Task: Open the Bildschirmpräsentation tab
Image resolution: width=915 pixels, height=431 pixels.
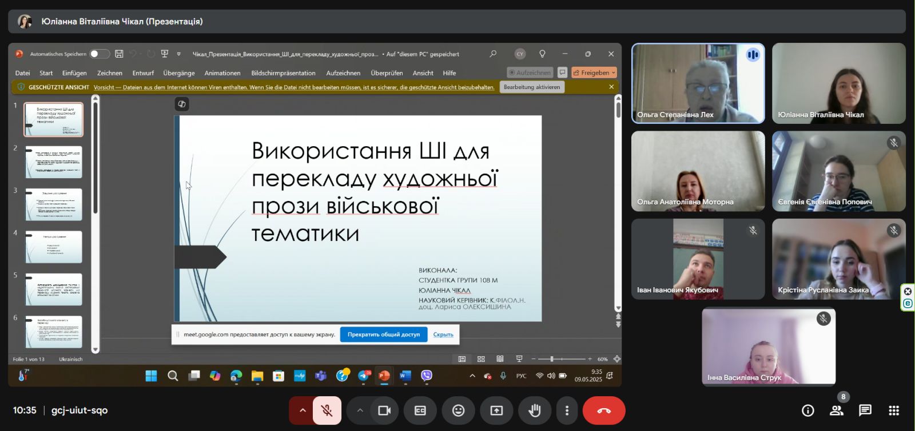Action: tap(283, 73)
